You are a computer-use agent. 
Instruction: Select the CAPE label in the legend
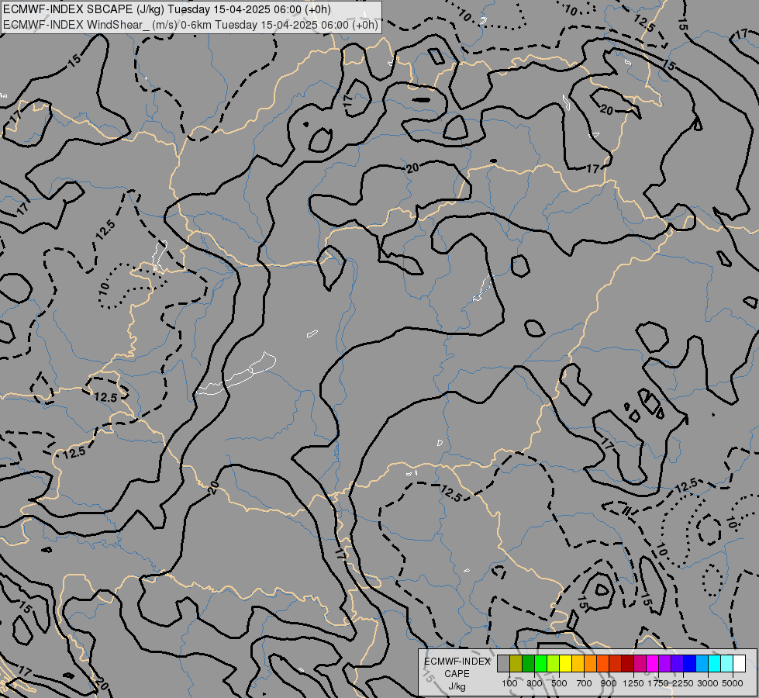coord(457,674)
